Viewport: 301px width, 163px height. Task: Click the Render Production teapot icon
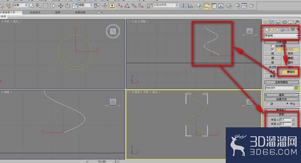click(x=251, y=6)
